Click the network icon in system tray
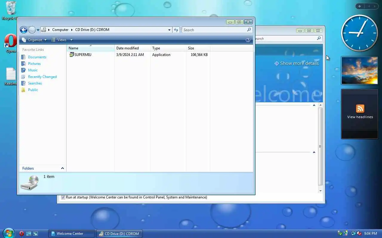The height and width of the screenshot is (238, 382). pos(353,234)
